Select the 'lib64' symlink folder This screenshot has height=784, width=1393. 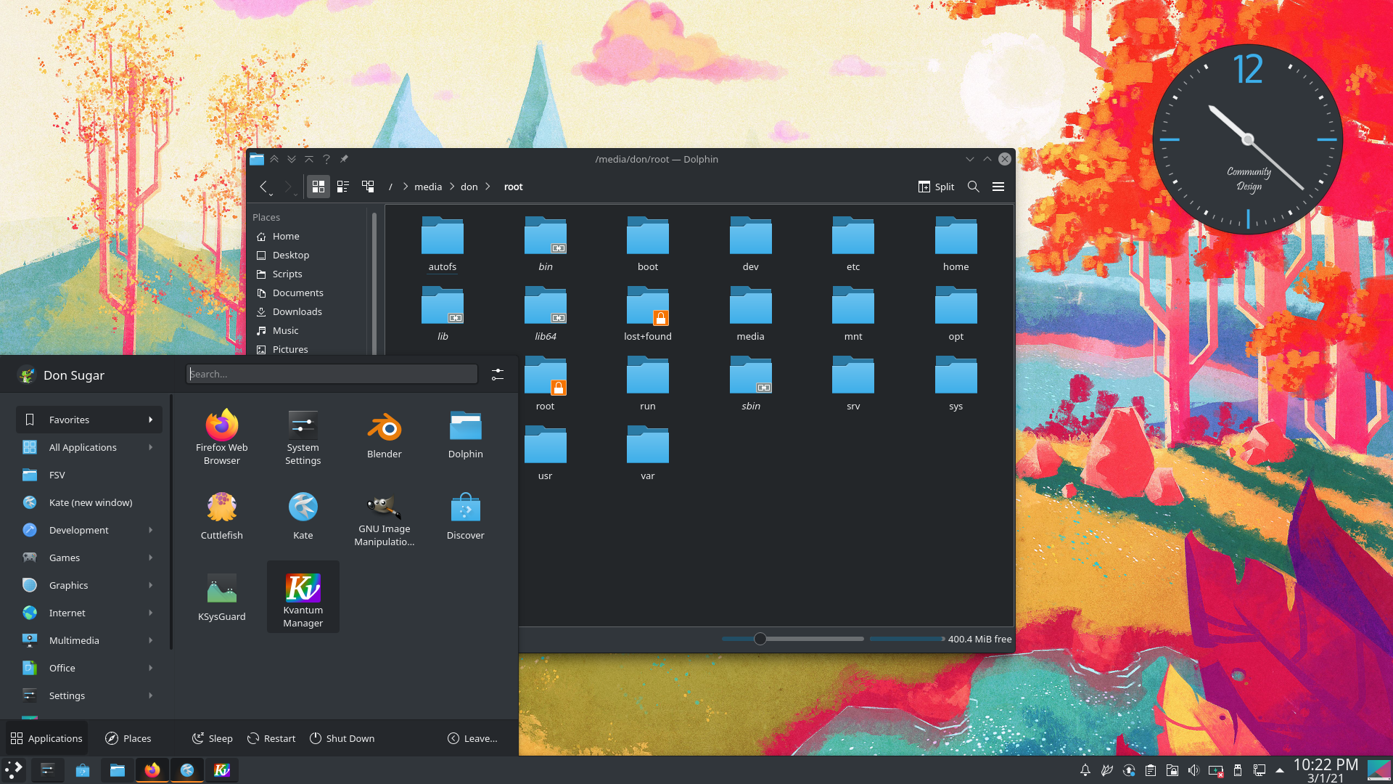click(546, 314)
